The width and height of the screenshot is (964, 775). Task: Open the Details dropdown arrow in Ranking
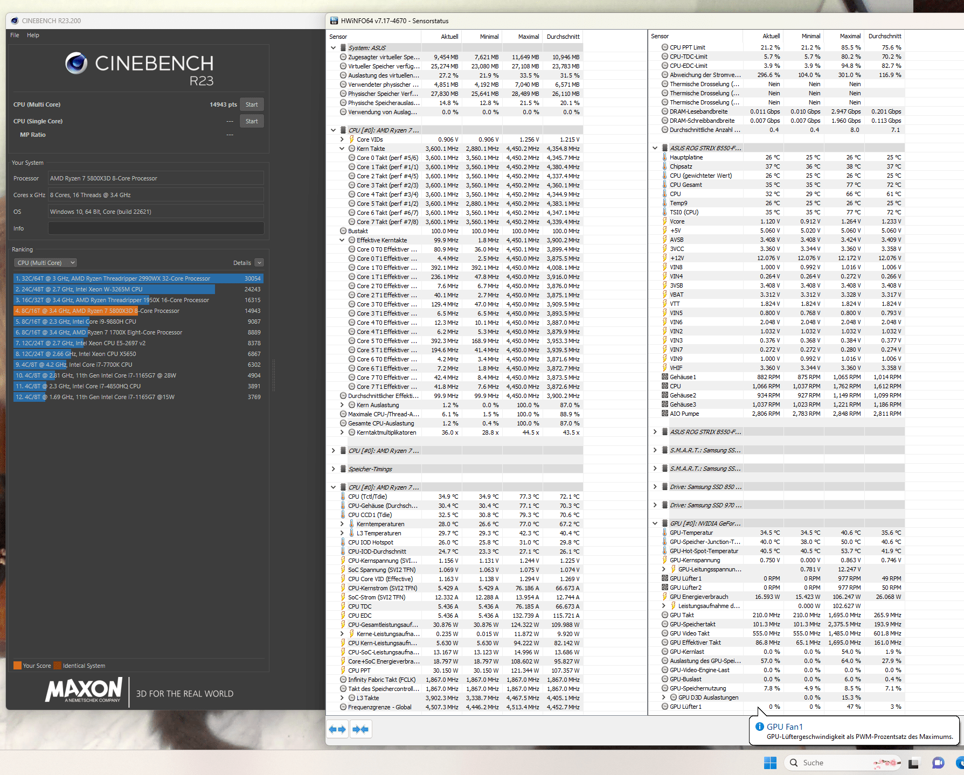[x=259, y=263]
